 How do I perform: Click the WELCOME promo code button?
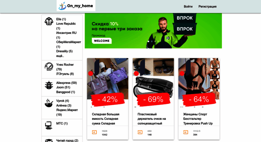(x=102, y=41)
